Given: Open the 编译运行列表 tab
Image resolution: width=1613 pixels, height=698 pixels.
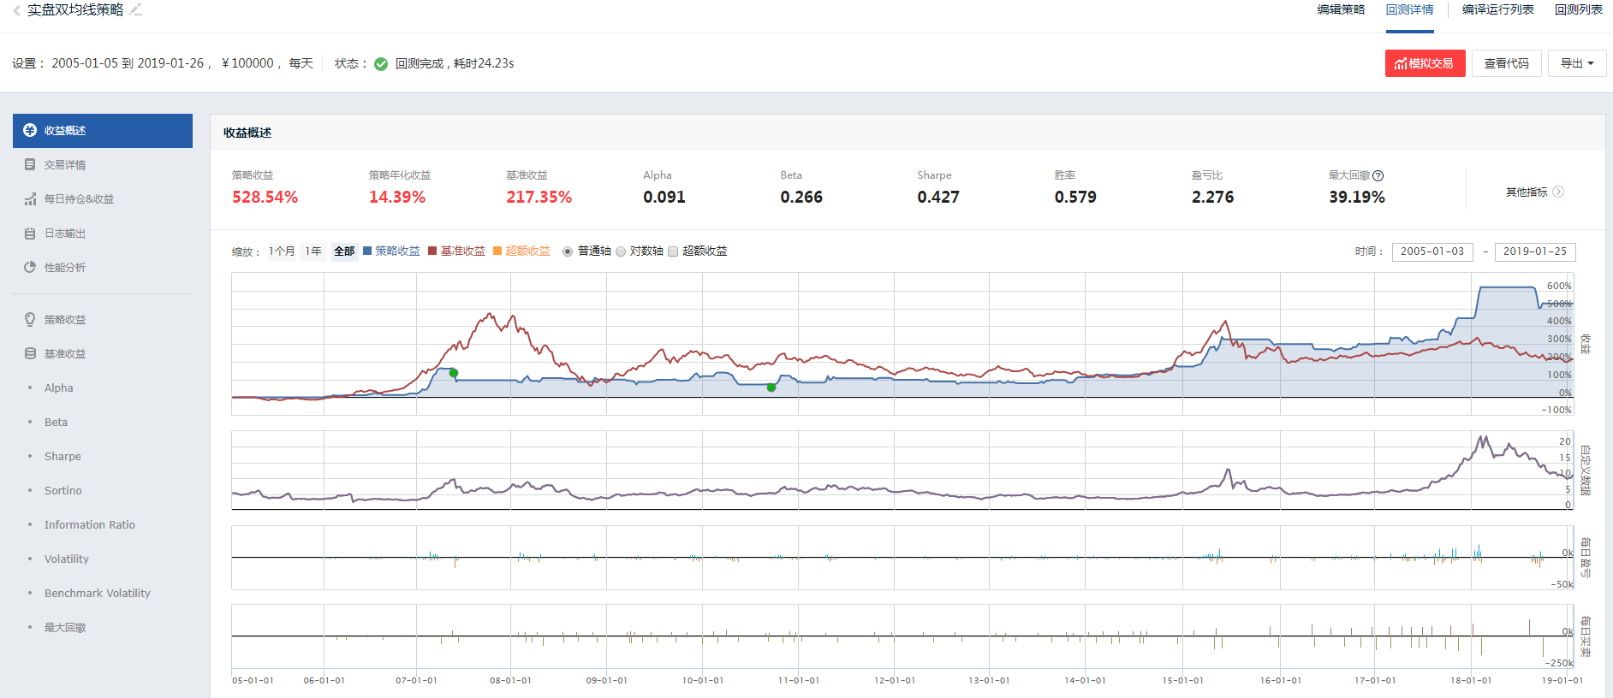Looking at the screenshot, I should [x=1497, y=10].
